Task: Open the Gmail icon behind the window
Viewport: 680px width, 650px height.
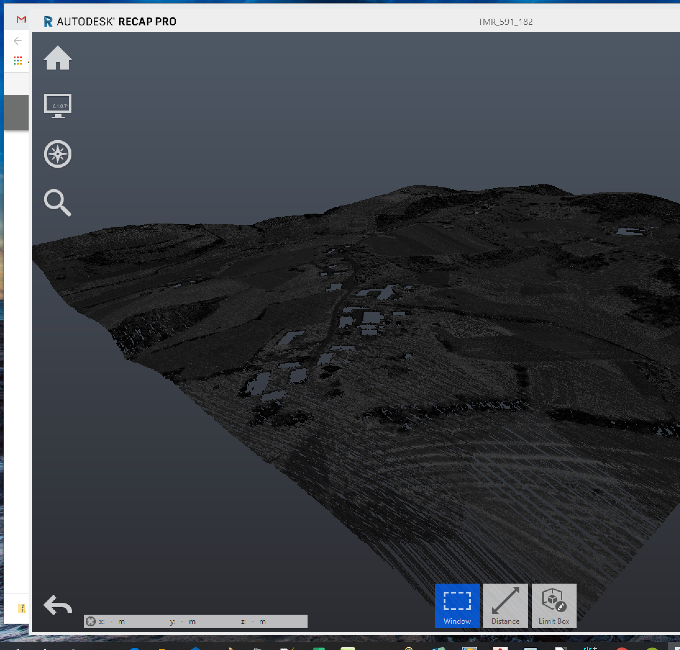Action: pyautogui.click(x=21, y=20)
